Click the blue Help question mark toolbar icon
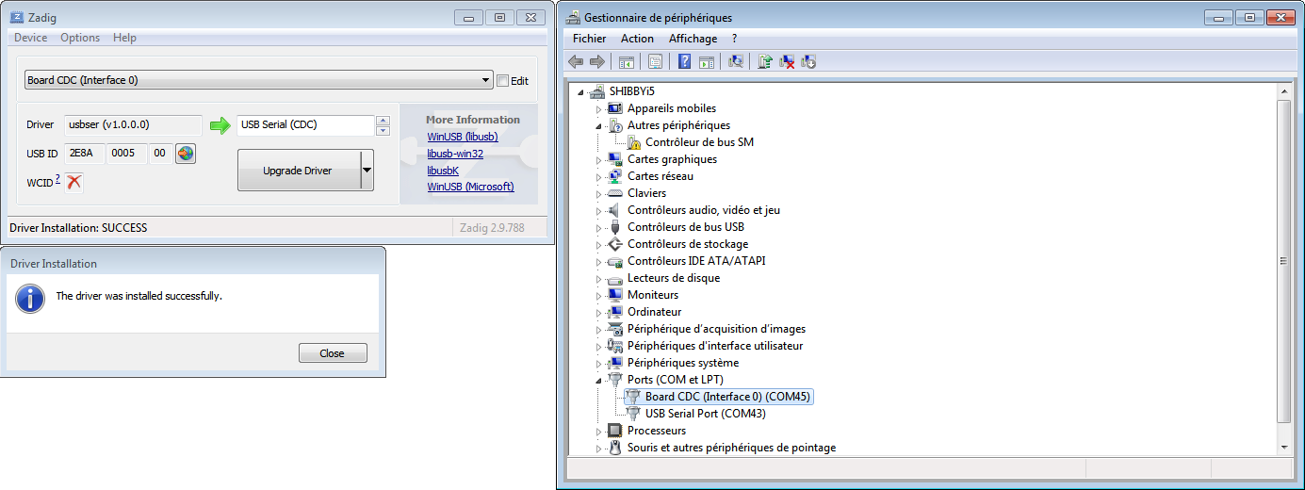Screen dimensions: 1305x490 684,62
